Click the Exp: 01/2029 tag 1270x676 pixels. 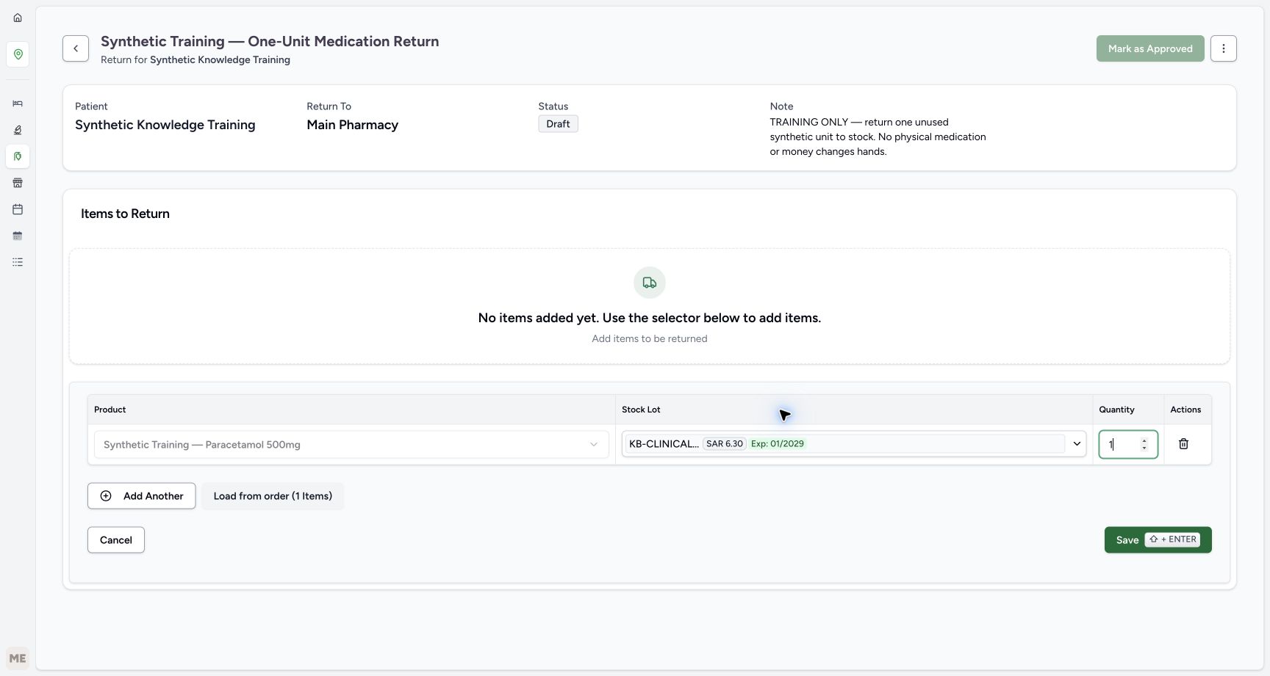[777, 444]
